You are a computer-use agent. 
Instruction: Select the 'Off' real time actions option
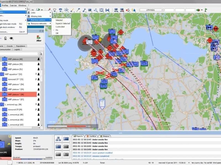(57, 33)
